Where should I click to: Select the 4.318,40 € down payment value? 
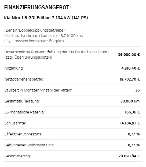click(x=130, y=68)
